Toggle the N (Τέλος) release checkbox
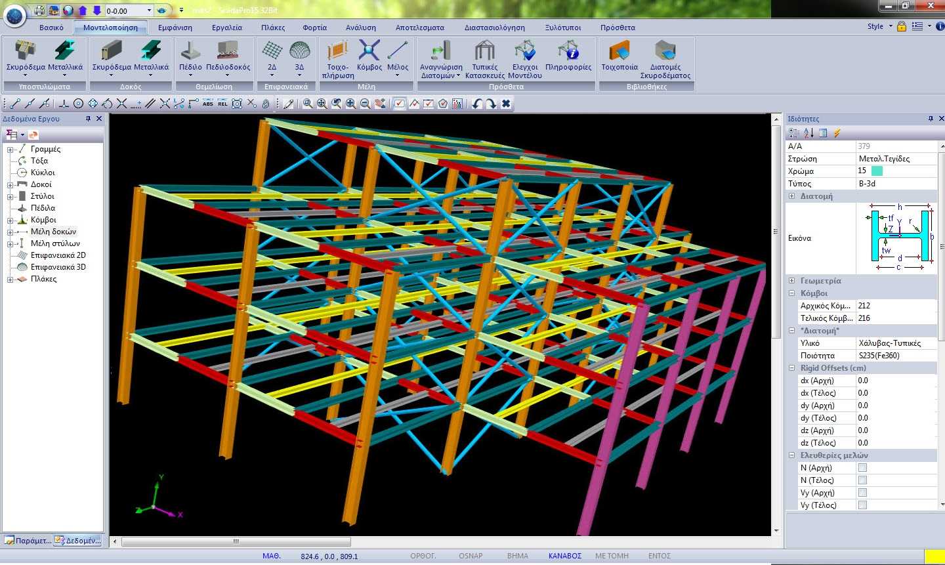 click(x=862, y=480)
